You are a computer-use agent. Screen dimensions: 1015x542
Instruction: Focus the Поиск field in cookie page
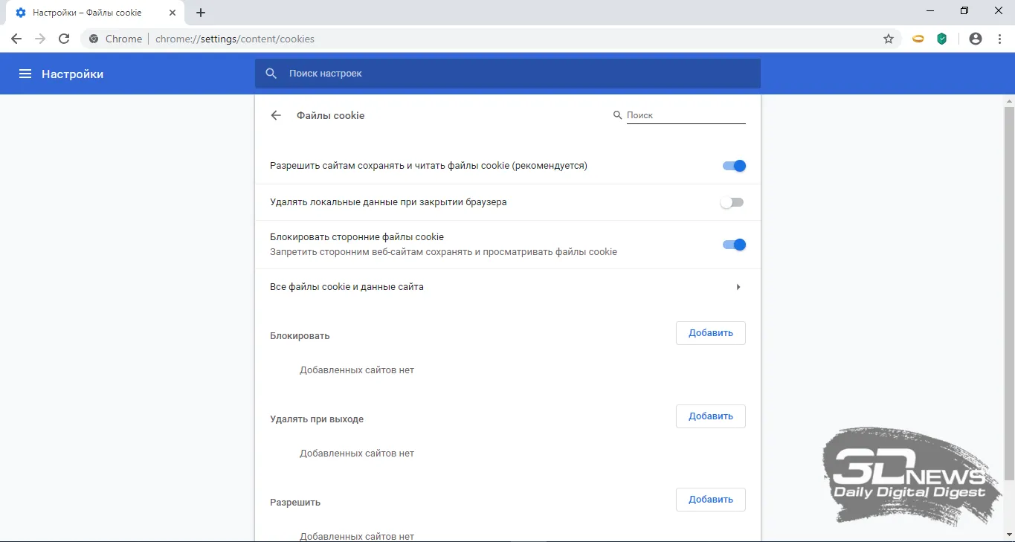(686, 115)
